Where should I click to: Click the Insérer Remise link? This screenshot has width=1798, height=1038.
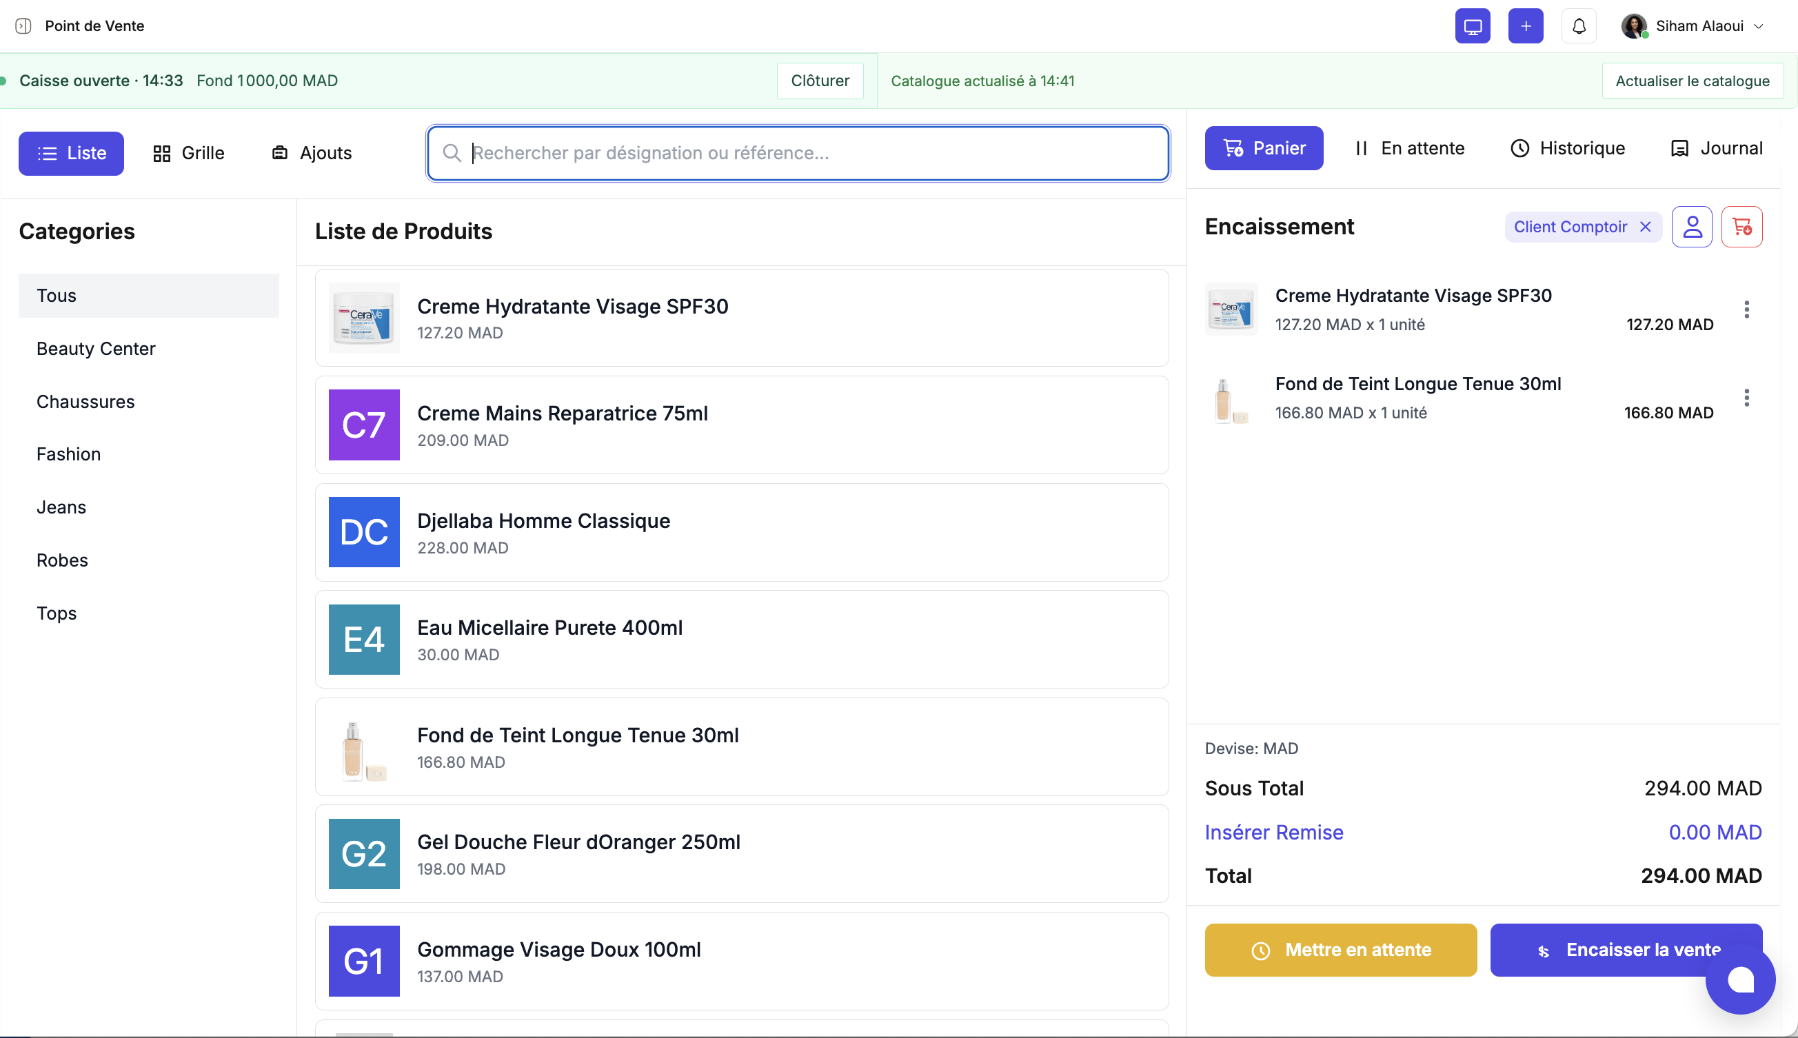tap(1274, 832)
